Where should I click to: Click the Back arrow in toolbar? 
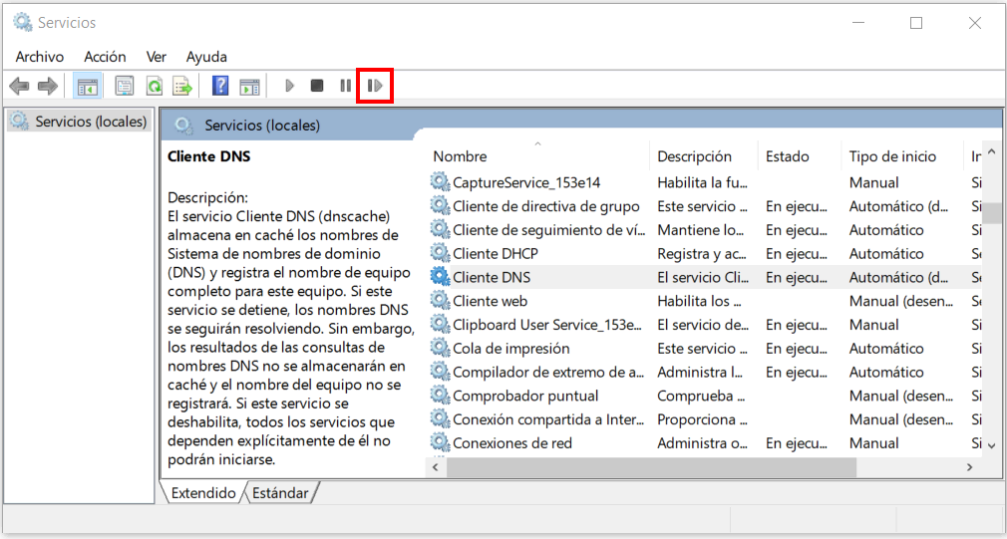click(x=19, y=86)
